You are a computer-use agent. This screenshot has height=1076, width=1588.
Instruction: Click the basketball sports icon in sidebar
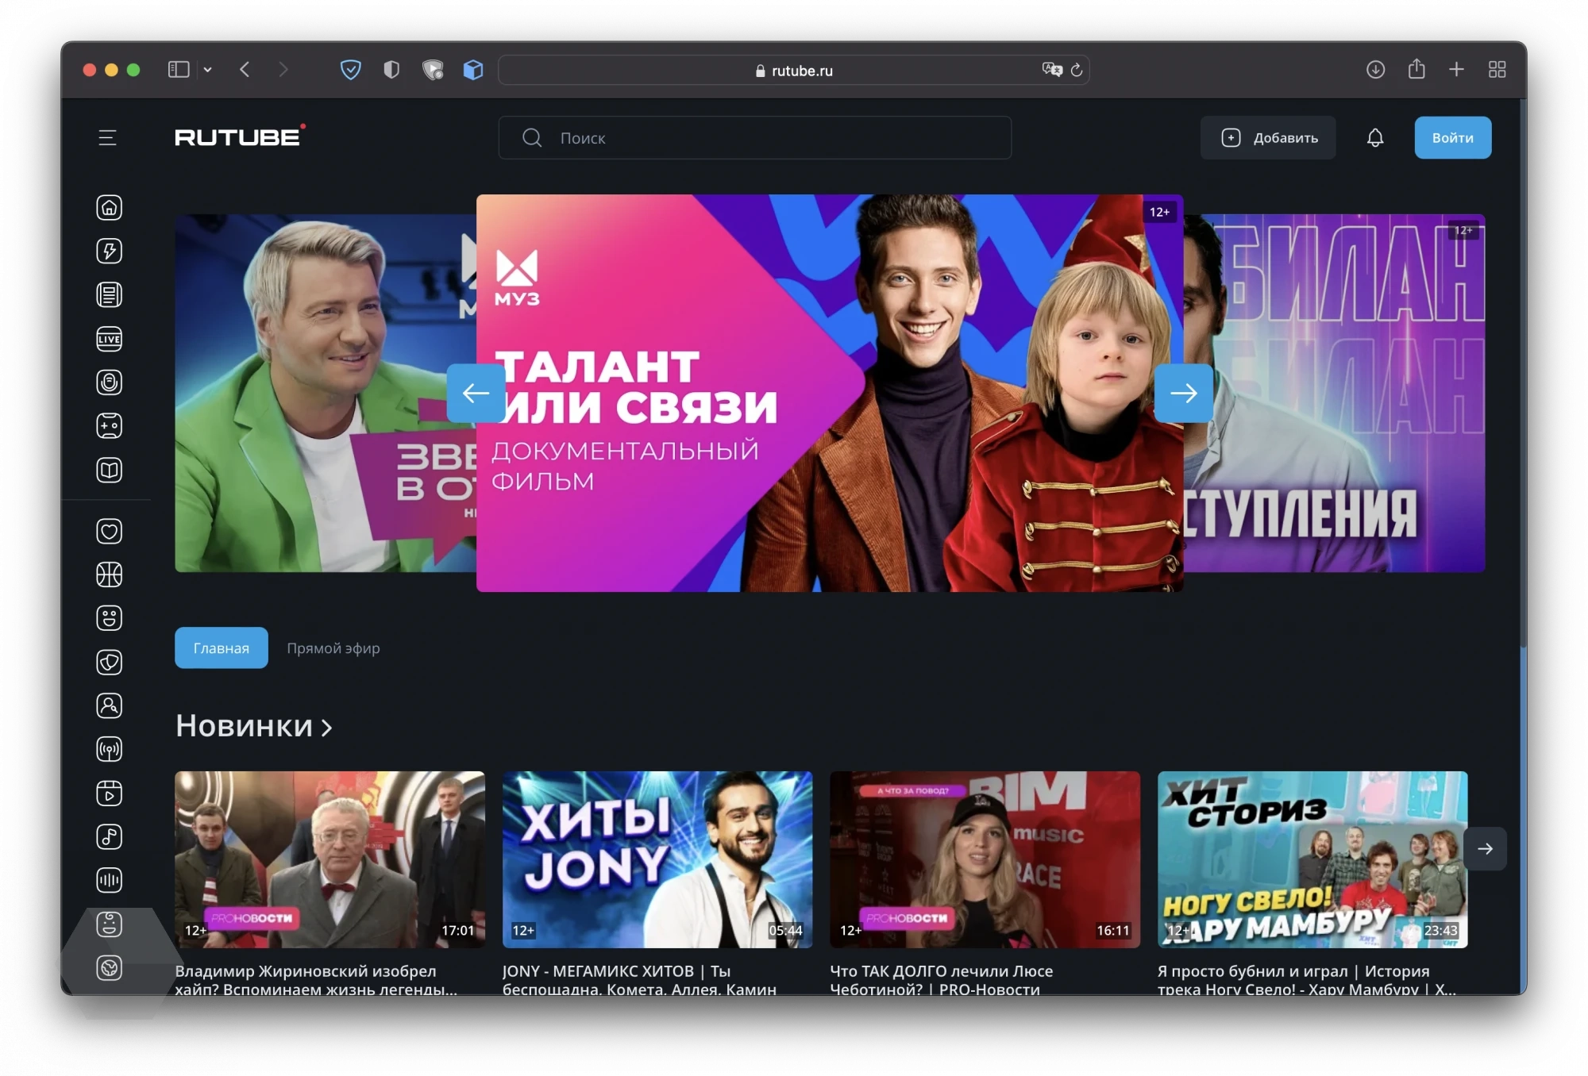click(110, 575)
